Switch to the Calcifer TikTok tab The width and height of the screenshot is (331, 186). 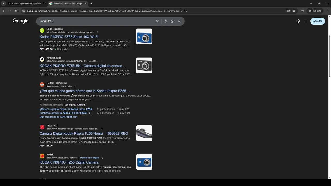coord(26,4)
